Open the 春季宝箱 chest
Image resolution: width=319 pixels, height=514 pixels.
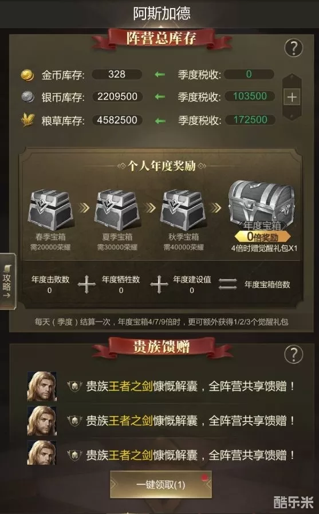click(51, 210)
